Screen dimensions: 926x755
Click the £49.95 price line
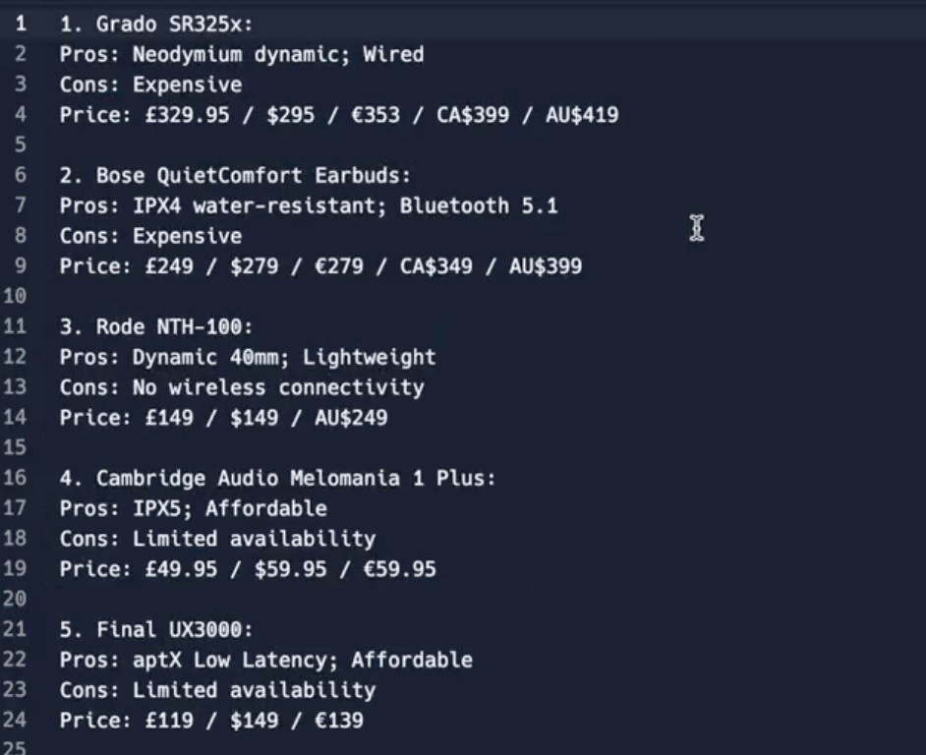click(248, 569)
